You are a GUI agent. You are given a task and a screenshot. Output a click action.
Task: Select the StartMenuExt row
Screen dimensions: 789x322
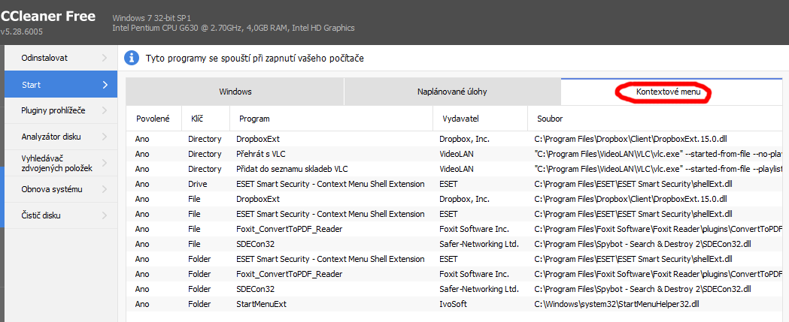(x=261, y=304)
